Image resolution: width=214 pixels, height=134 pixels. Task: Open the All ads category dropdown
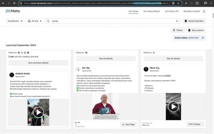tap(35, 21)
